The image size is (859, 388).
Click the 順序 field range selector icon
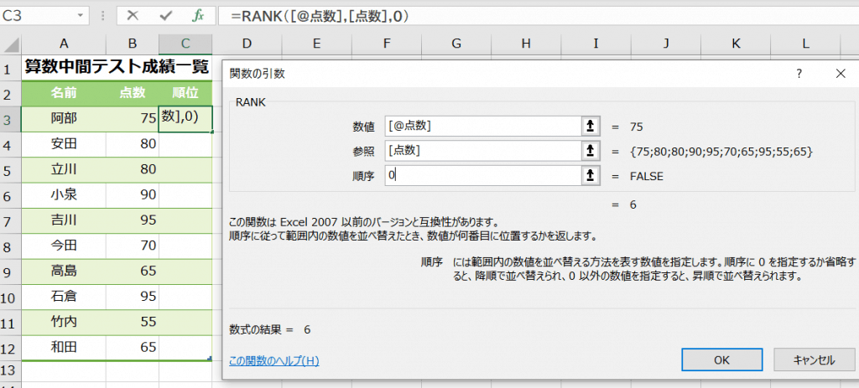[x=590, y=176]
